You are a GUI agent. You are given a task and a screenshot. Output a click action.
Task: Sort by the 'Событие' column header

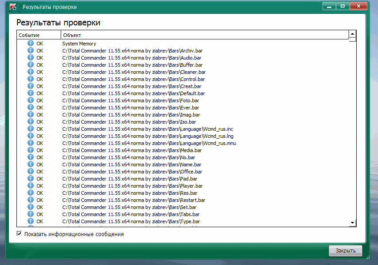(x=39, y=35)
